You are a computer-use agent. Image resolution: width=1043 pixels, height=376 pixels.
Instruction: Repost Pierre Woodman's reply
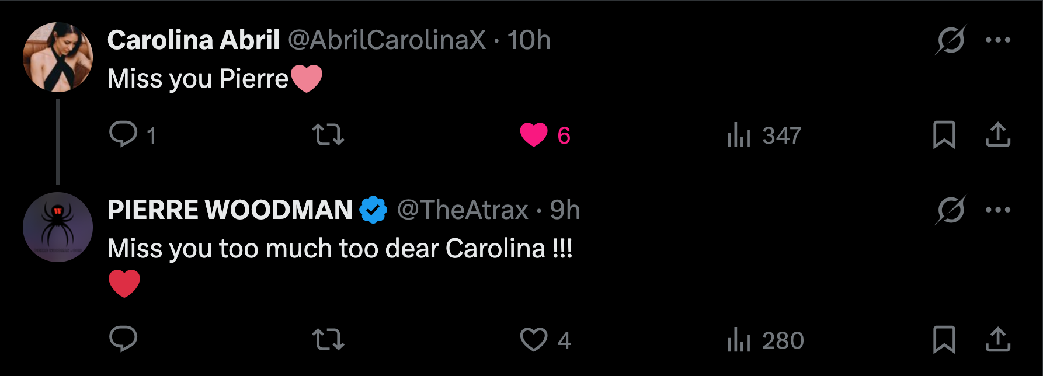(328, 339)
